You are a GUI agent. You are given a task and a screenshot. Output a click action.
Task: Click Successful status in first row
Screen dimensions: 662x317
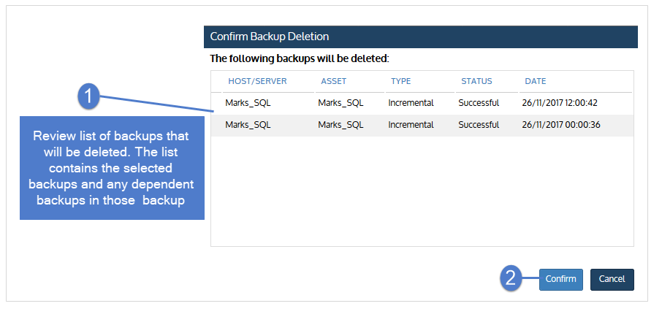(479, 103)
